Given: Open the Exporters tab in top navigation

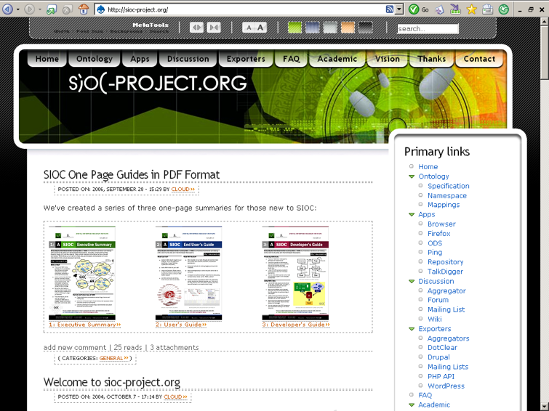Looking at the screenshot, I should point(246,59).
